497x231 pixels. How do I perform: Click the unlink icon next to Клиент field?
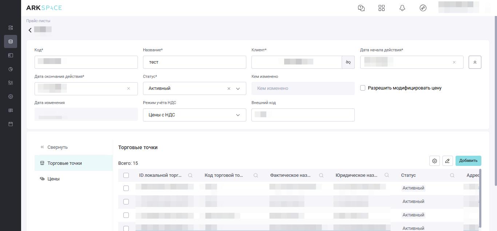348,62
